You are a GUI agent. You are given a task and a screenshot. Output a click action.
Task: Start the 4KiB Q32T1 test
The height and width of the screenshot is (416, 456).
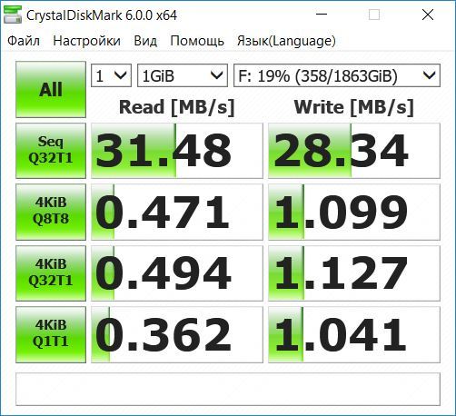(51, 273)
